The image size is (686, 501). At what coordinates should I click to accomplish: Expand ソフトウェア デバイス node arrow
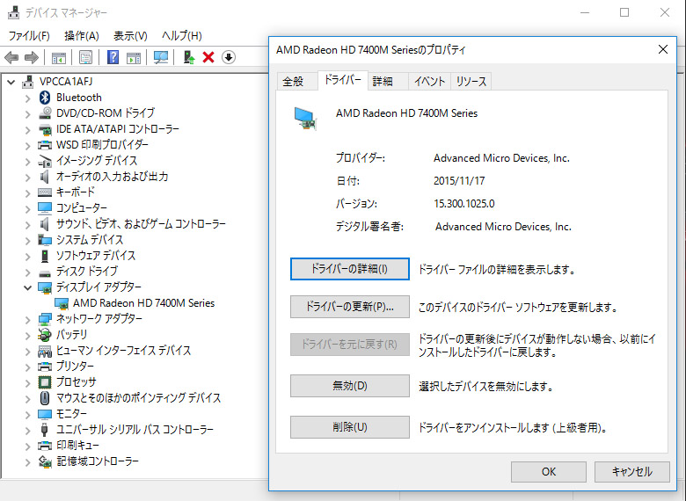click(x=27, y=256)
